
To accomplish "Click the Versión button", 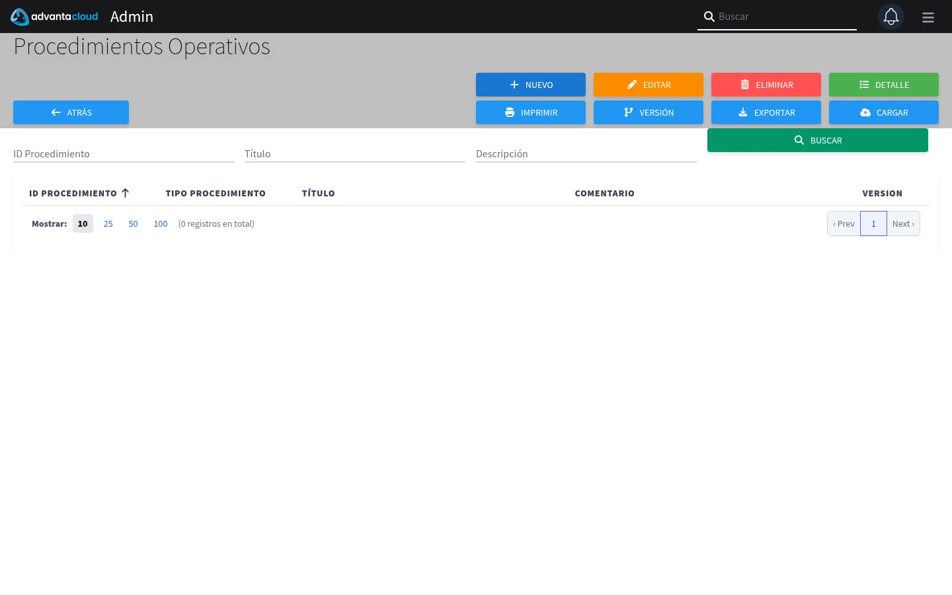I will tap(649, 112).
